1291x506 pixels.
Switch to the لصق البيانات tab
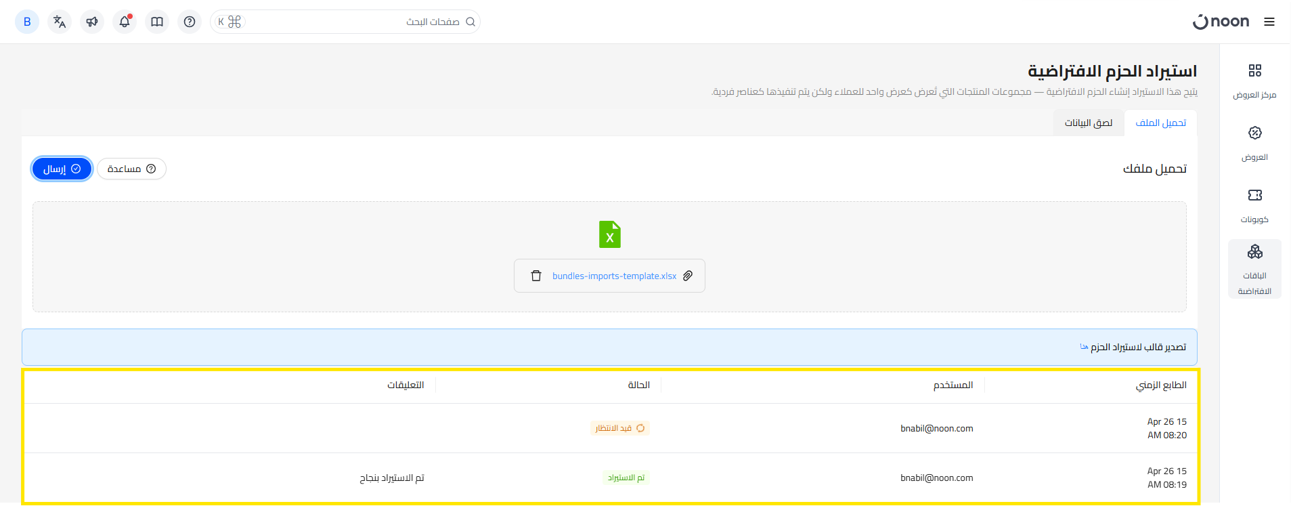pyautogui.click(x=1089, y=123)
